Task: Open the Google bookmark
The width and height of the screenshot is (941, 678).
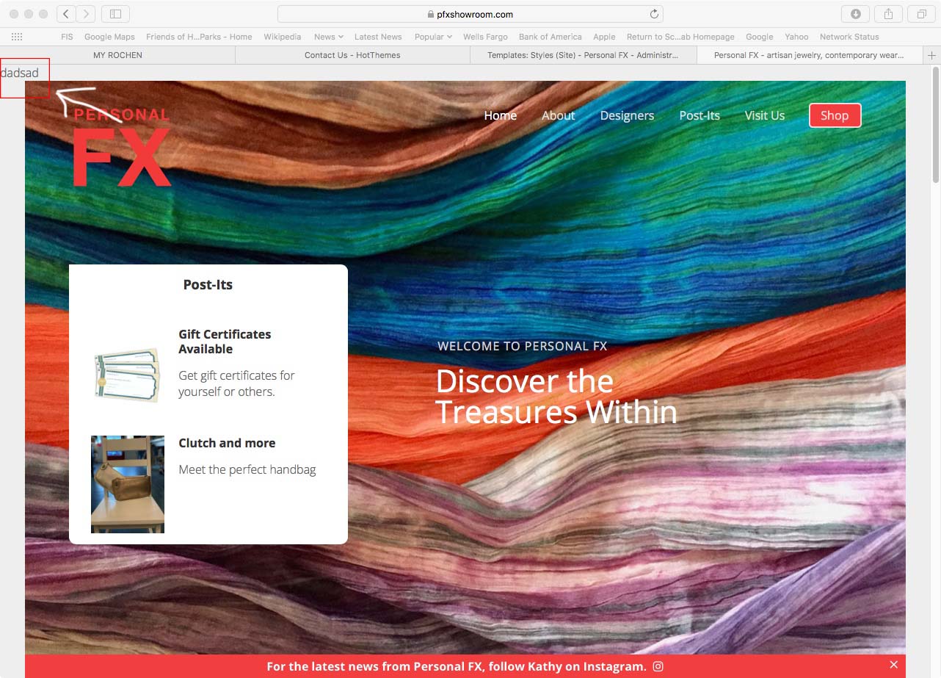Action: [x=759, y=37]
